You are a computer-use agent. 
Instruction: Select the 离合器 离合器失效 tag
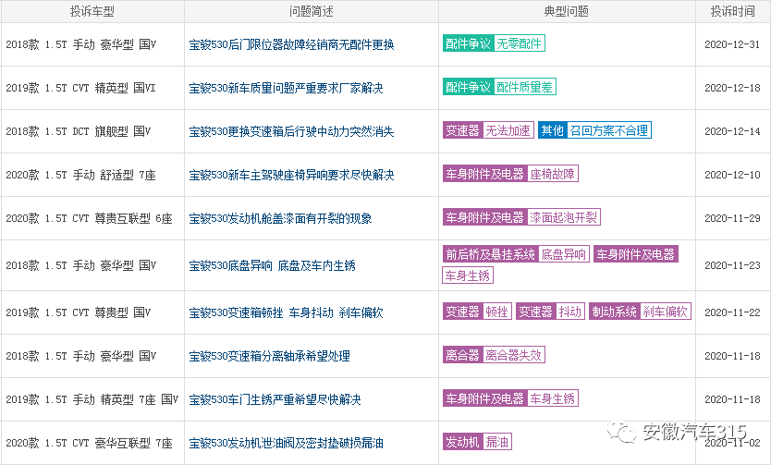point(494,354)
